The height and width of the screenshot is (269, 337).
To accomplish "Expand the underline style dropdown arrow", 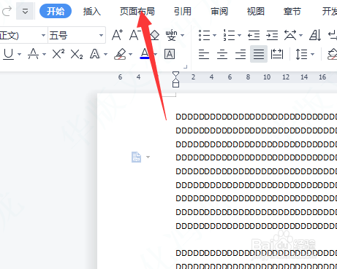I will coord(19,54).
